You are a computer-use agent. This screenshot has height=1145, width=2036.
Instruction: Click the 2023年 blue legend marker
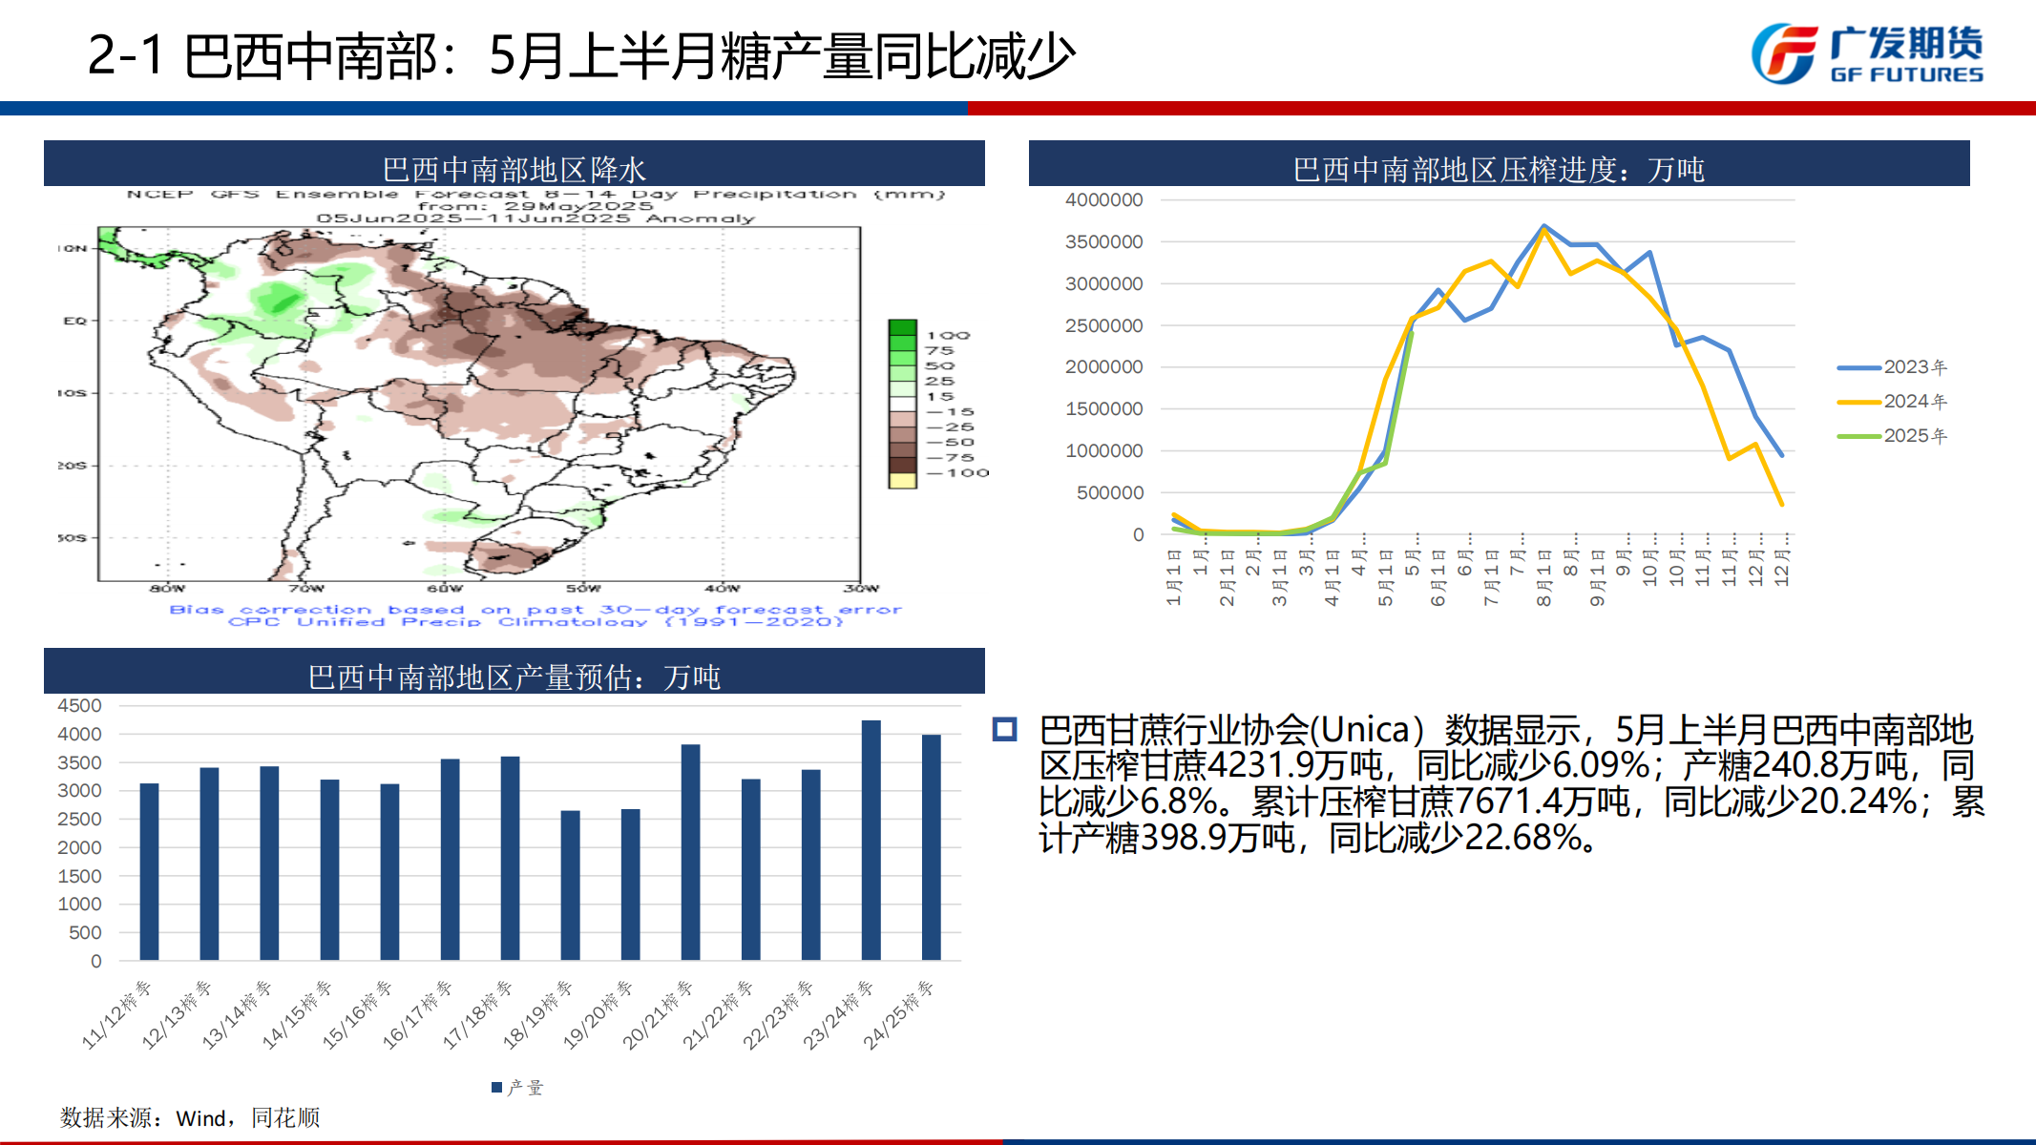pos(1858,367)
